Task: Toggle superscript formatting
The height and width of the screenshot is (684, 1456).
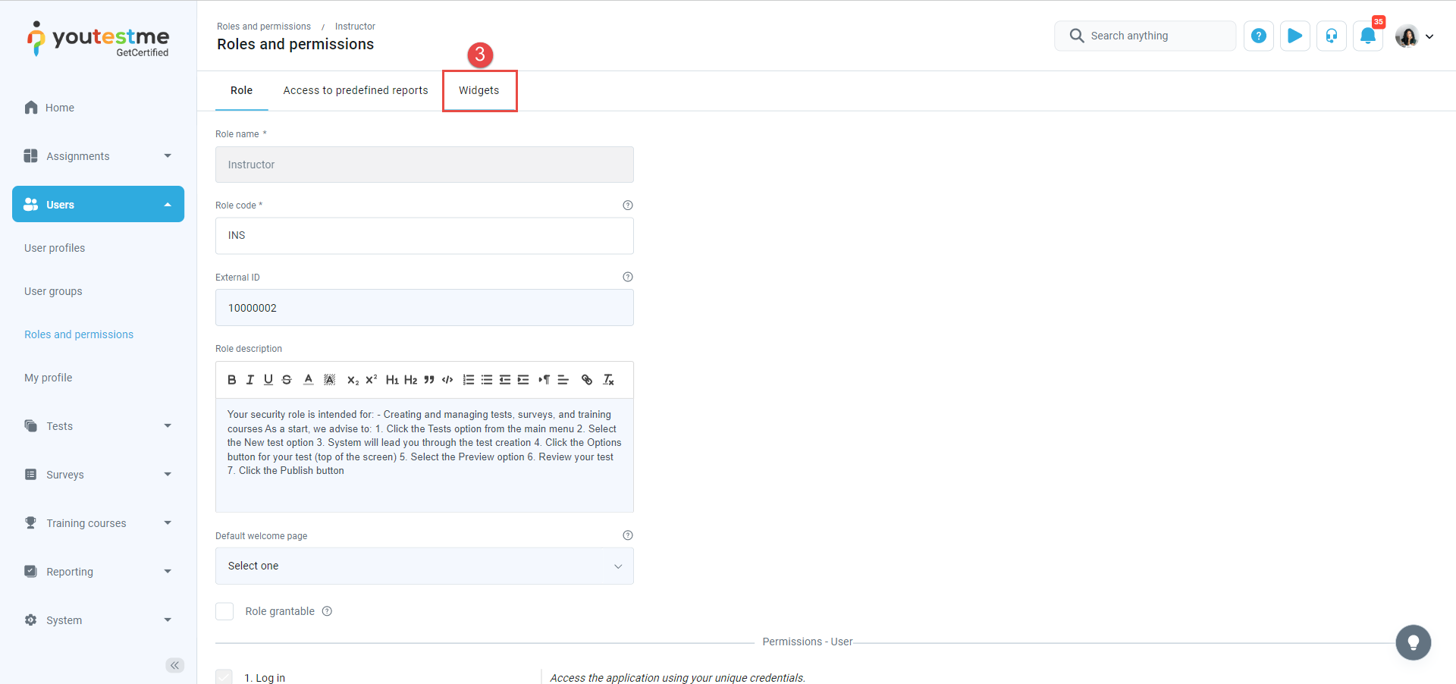Action: click(372, 380)
